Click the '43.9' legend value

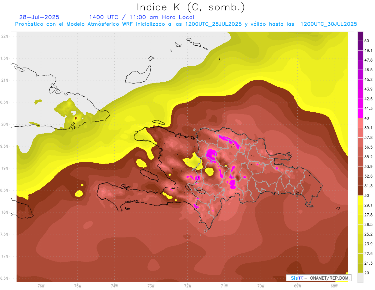[368, 89]
